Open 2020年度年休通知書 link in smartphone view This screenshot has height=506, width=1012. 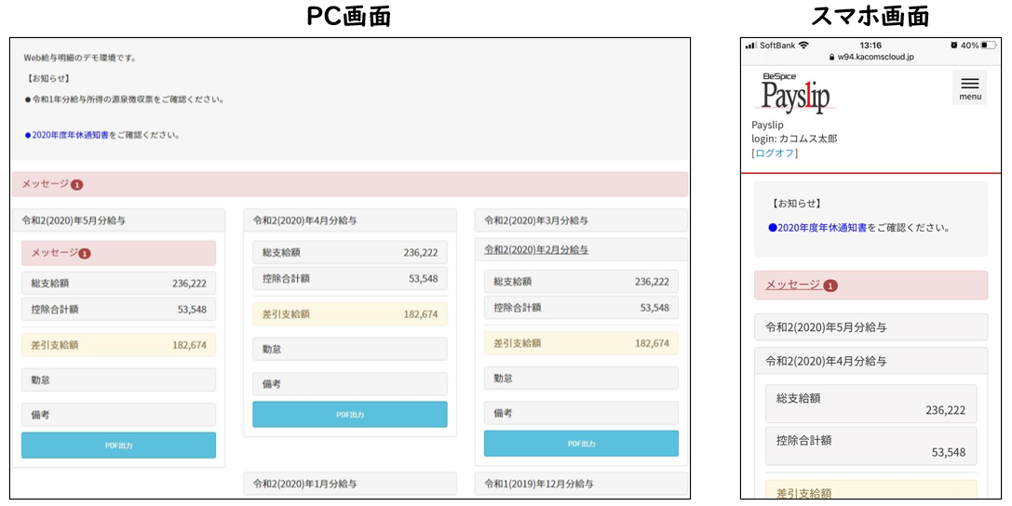click(821, 227)
